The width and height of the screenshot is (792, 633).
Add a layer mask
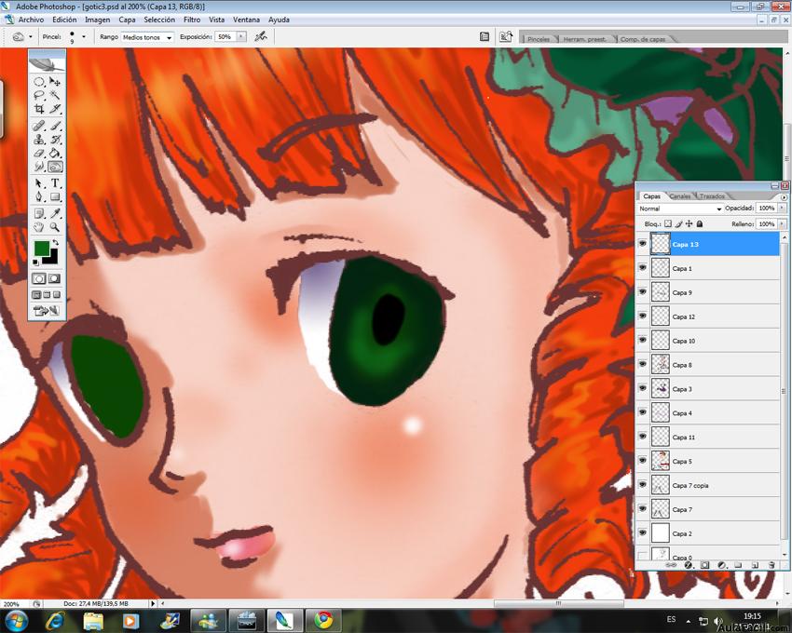click(x=704, y=565)
